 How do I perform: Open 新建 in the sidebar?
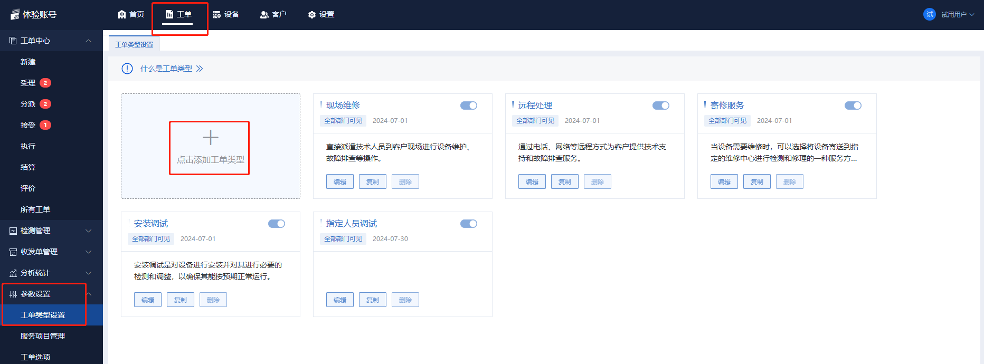point(28,62)
